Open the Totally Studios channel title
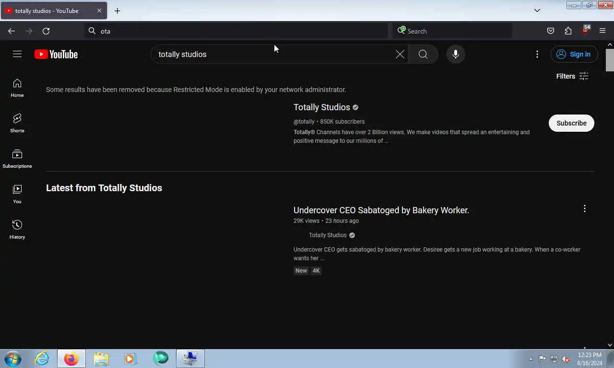The image size is (614, 368). [x=322, y=107]
